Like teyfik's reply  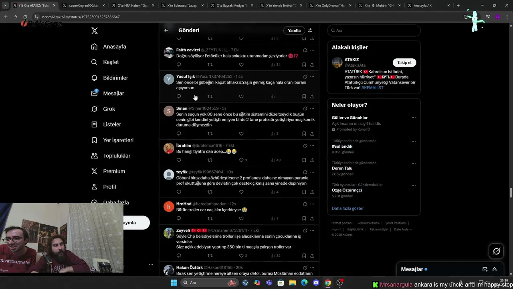(x=241, y=192)
